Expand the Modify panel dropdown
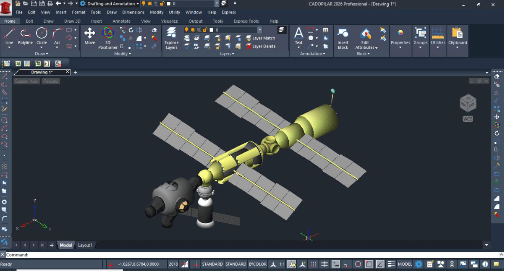The width and height of the screenshot is (505, 272). pyautogui.click(x=123, y=54)
